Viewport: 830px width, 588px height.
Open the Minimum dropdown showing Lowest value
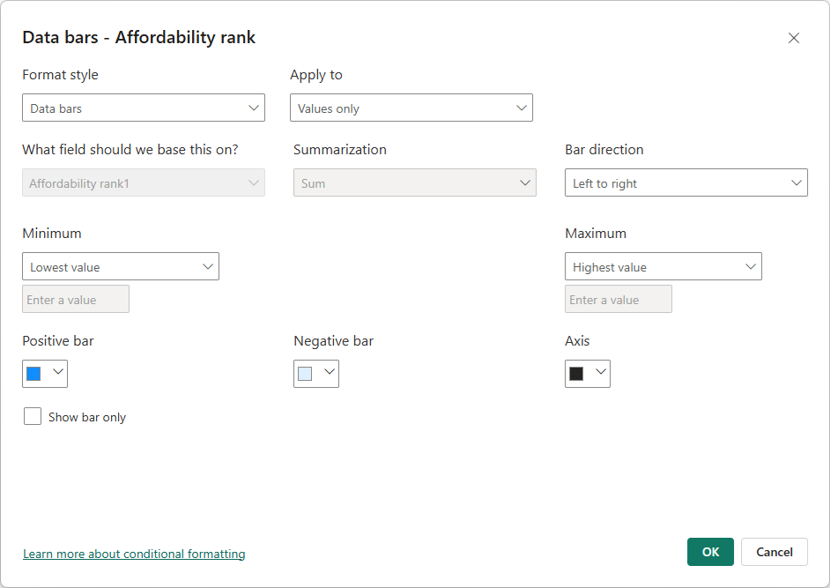pyautogui.click(x=120, y=266)
